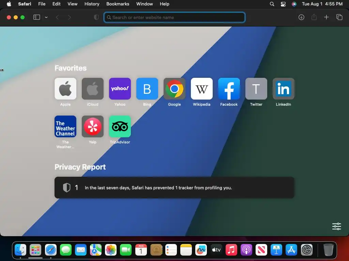Focus the search or website address field
The width and height of the screenshot is (349, 261).
pyautogui.click(x=174, y=17)
